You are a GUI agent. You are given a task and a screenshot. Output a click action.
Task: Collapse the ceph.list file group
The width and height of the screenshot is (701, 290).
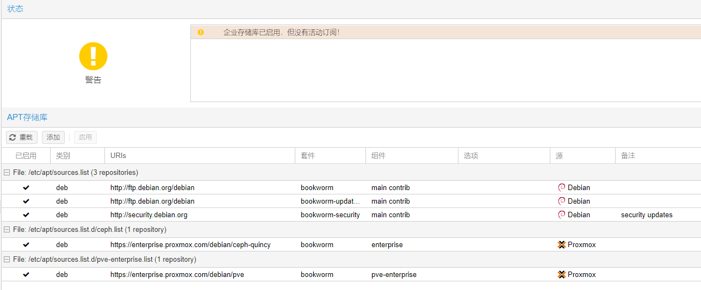click(7, 230)
